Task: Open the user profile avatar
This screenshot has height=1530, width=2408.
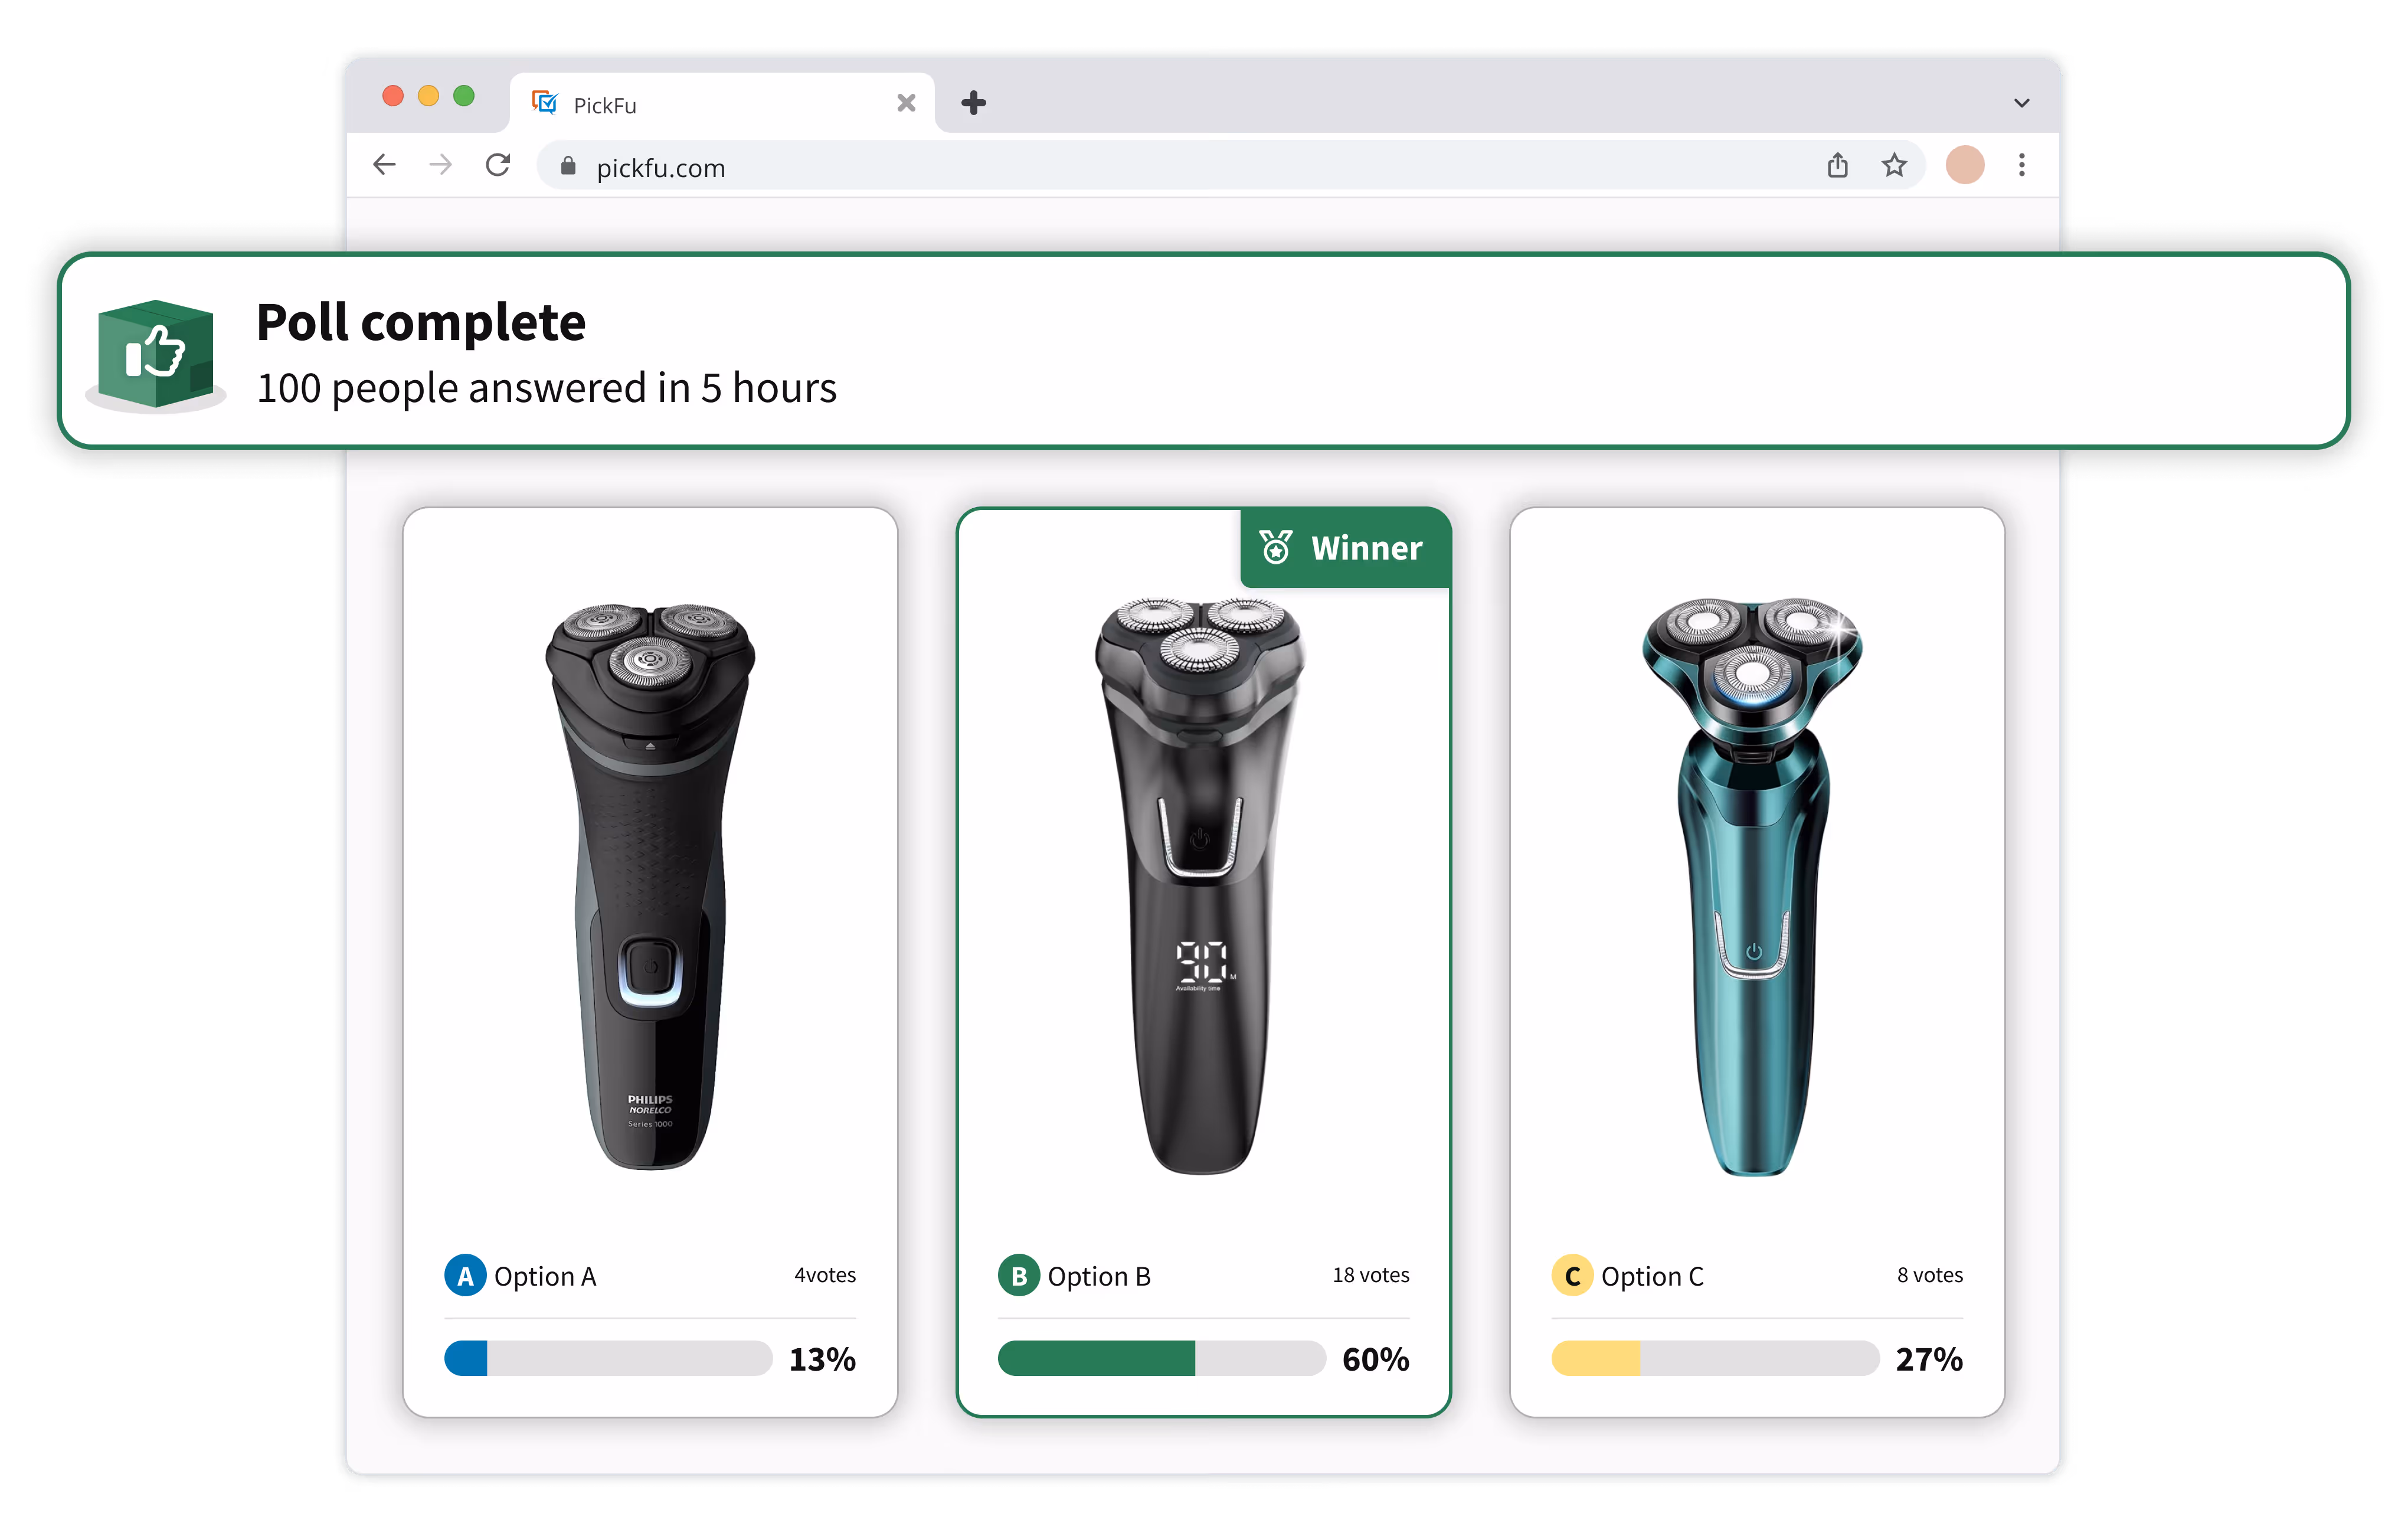Action: tap(1964, 165)
